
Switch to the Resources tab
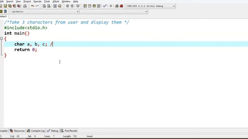point(17,131)
